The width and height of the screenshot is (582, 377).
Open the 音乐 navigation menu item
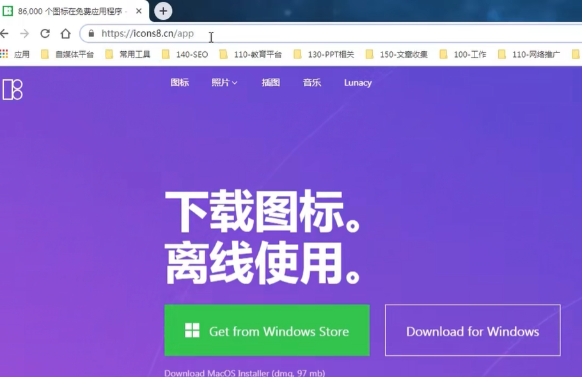[x=312, y=83]
